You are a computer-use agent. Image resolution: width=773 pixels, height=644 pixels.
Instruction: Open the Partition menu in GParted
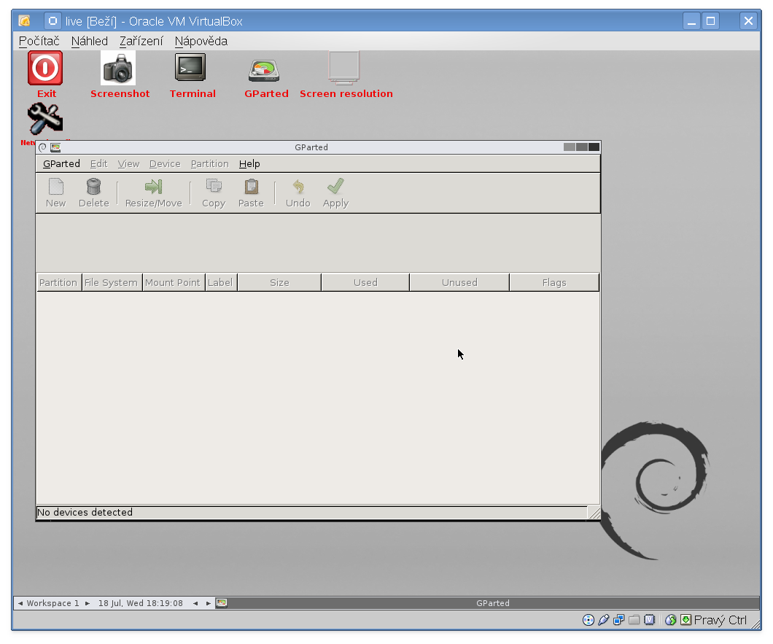210,163
